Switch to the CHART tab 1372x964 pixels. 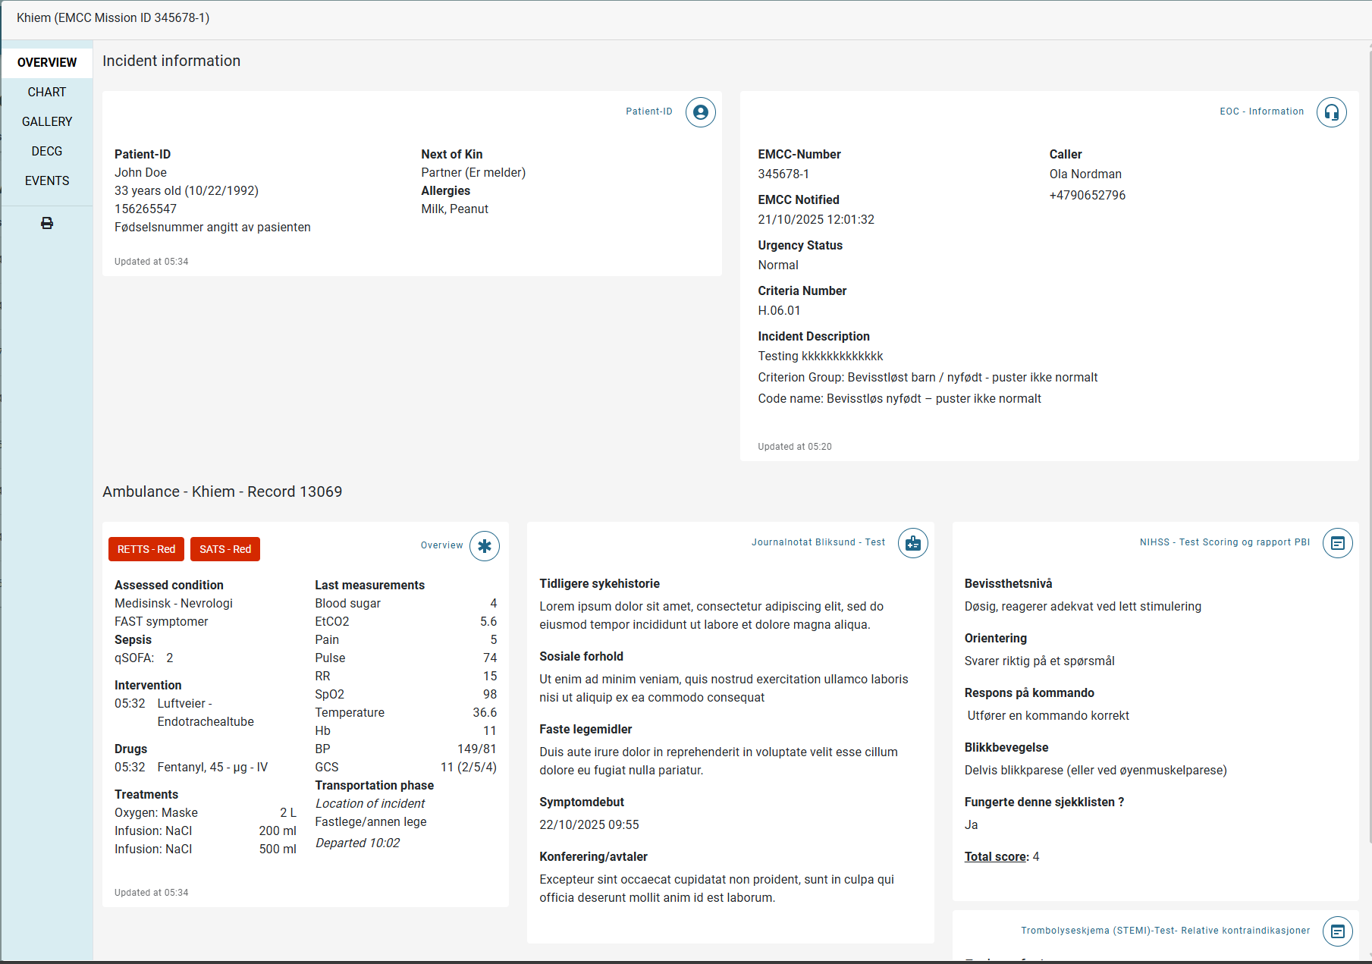pos(47,92)
